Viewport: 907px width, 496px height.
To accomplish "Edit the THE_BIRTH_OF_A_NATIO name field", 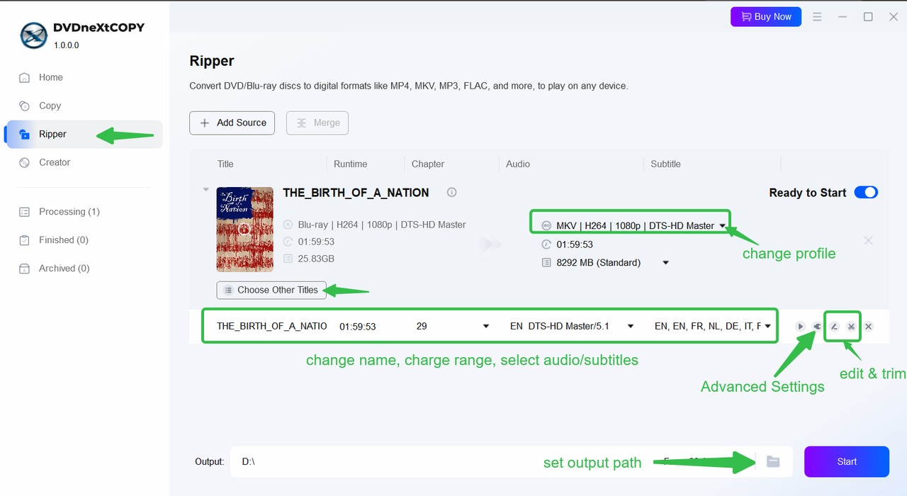I will [272, 326].
